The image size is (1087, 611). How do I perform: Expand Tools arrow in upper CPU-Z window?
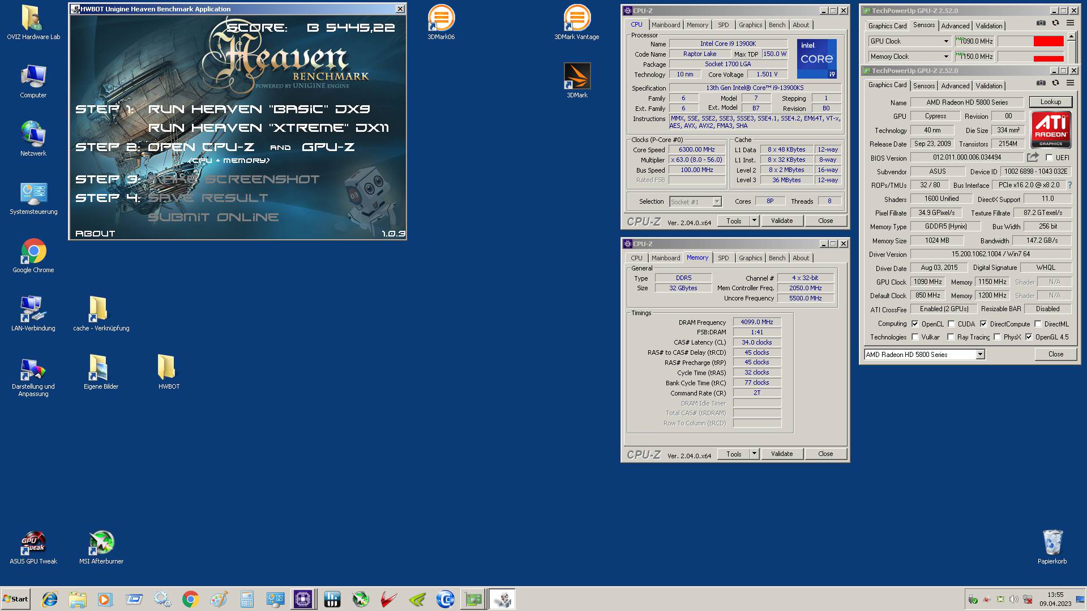click(x=754, y=221)
